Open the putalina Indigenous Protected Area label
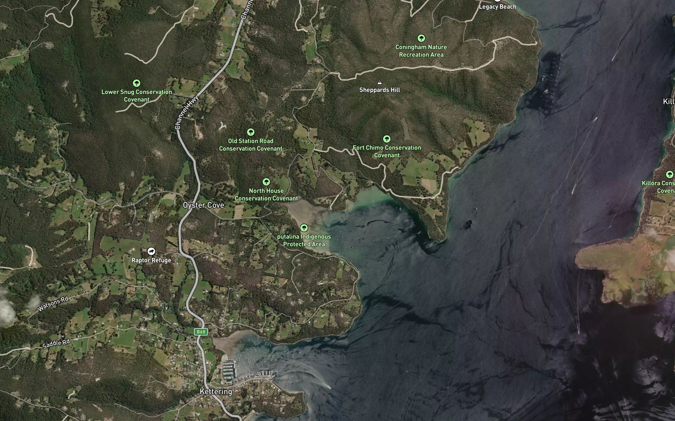 304,240
